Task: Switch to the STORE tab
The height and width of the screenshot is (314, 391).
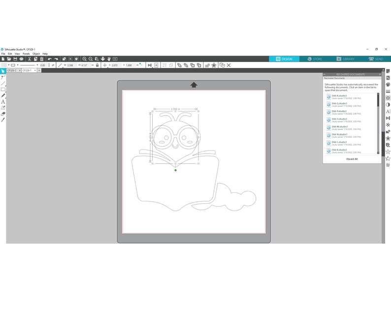Action: click(x=315, y=59)
